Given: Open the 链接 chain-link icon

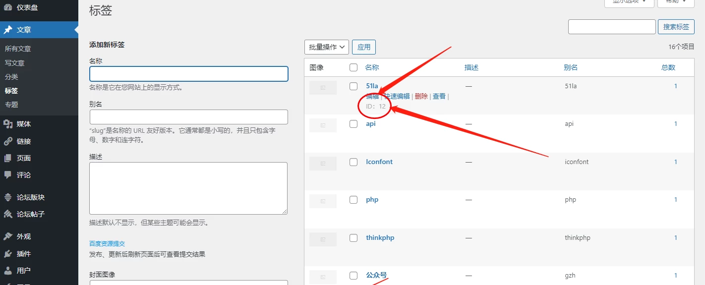Looking at the screenshot, I should [8, 141].
